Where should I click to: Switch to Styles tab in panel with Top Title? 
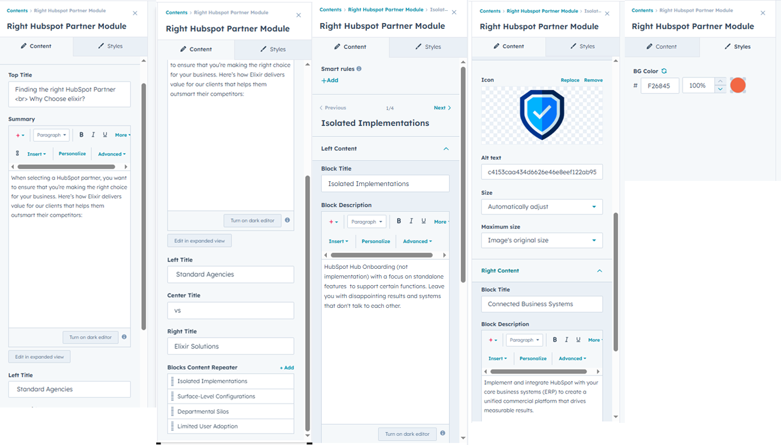point(110,46)
